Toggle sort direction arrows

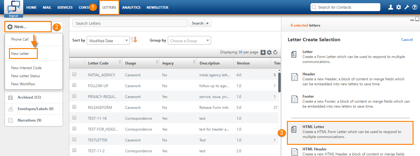[134, 40]
